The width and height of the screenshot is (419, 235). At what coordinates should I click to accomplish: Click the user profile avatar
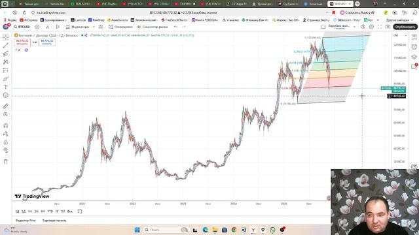click(x=6, y=27)
